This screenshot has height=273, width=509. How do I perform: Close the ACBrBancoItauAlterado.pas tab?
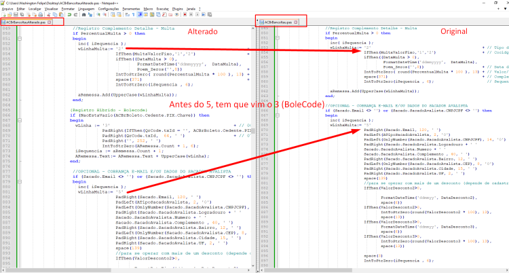(50, 22)
